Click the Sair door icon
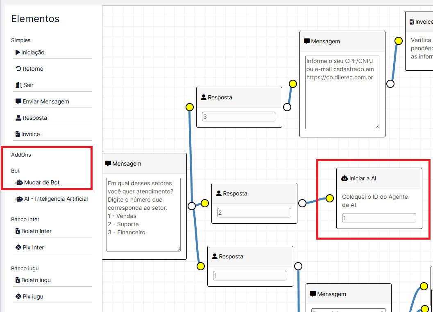Image resolution: width=433 pixels, height=312 pixels. [18, 85]
